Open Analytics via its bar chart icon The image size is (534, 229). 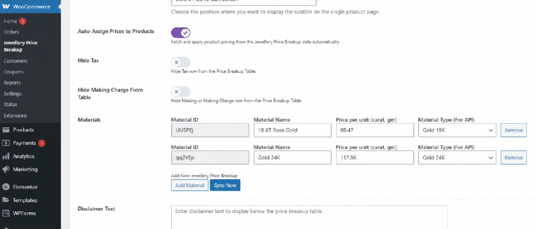6,156
